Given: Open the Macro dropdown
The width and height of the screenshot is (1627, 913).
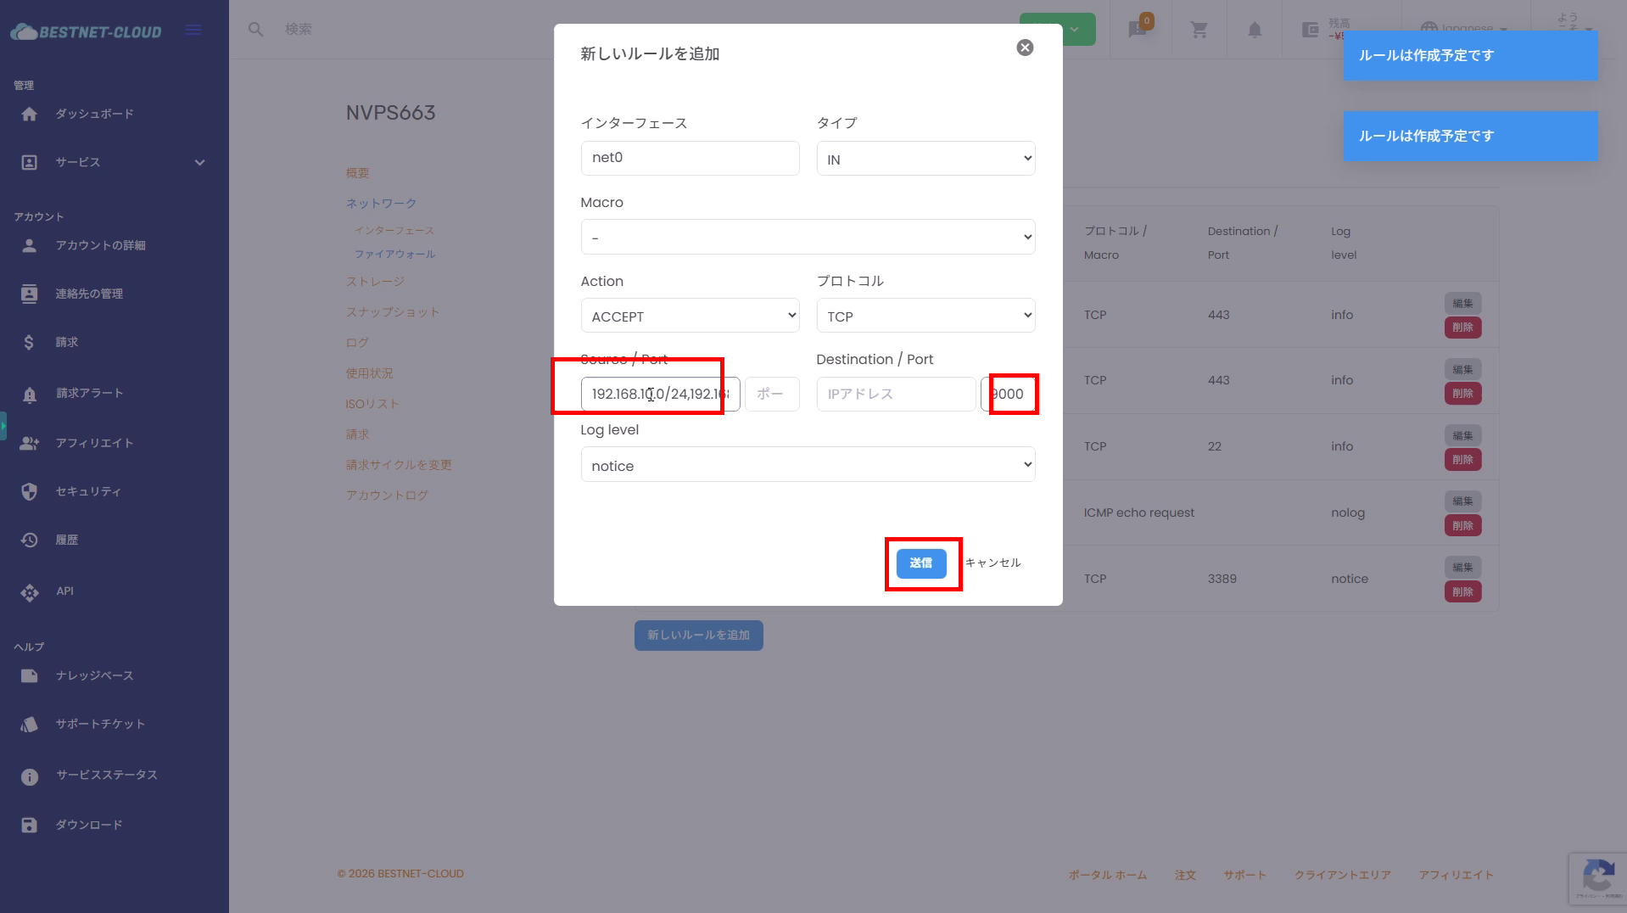Looking at the screenshot, I should pos(808,238).
